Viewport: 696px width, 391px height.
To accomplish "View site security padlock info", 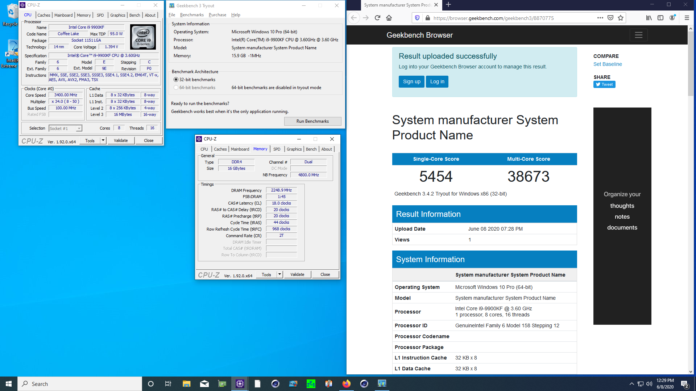I will click(427, 18).
